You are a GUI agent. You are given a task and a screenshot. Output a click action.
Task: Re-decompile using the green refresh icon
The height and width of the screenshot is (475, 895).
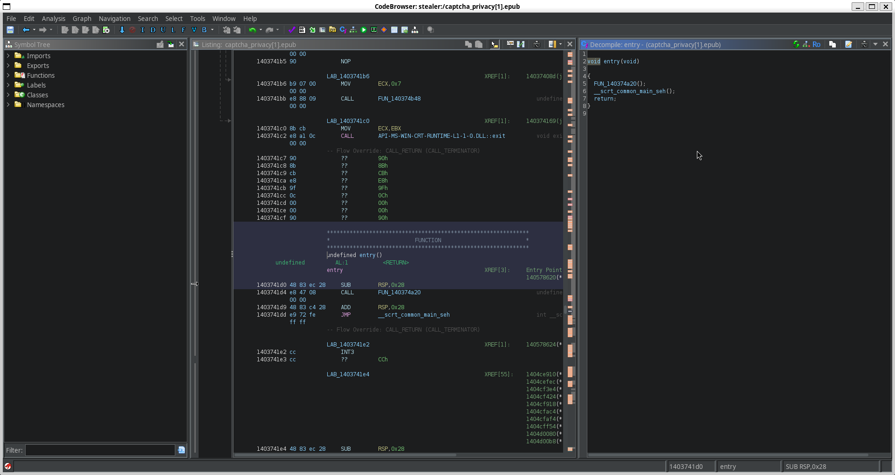click(x=796, y=44)
